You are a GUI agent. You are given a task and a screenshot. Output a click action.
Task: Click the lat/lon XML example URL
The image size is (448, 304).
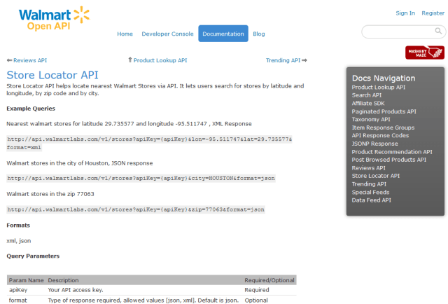tap(149, 144)
